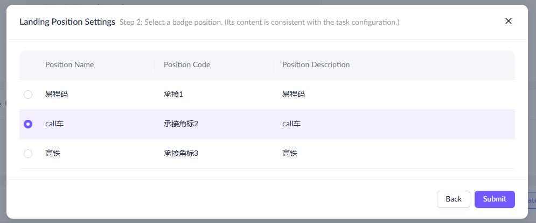Click the Position Description column header
The height and width of the screenshot is (223, 536).
[x=316, y=65]
